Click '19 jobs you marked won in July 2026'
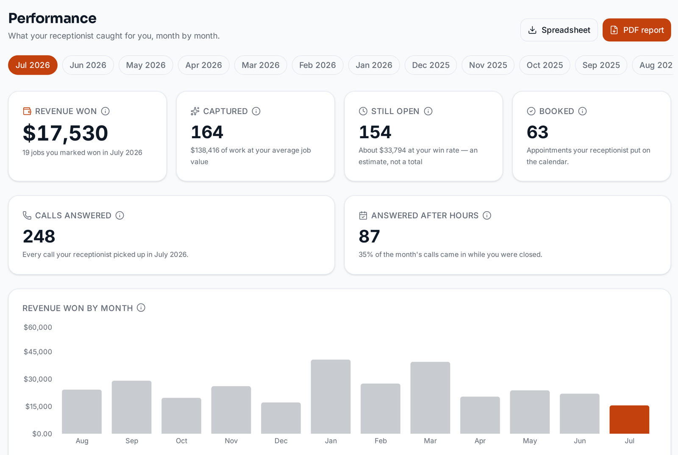678x455 pixels. click(x=82, y=153)
